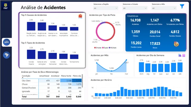Click the Total row label
The height and width of the screenshot is (107, 191).
[24, 97]
